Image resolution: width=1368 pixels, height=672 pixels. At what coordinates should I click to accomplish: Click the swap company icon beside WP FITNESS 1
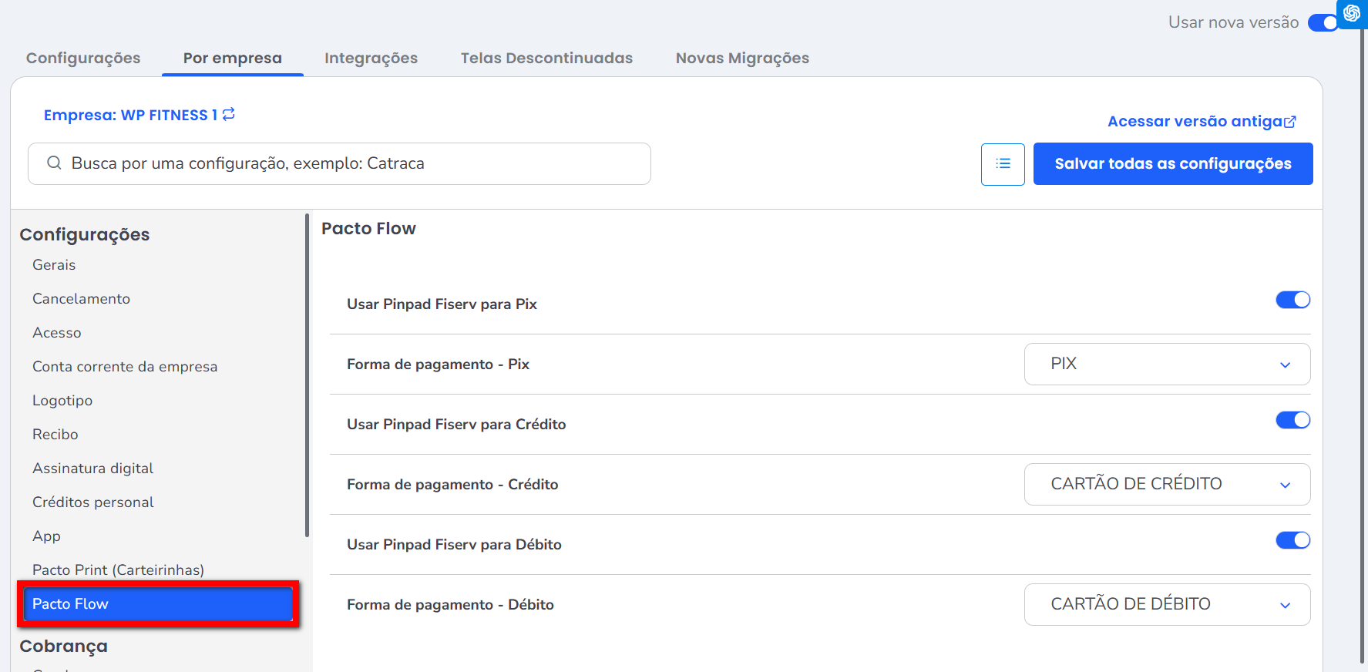click(229, 114)
